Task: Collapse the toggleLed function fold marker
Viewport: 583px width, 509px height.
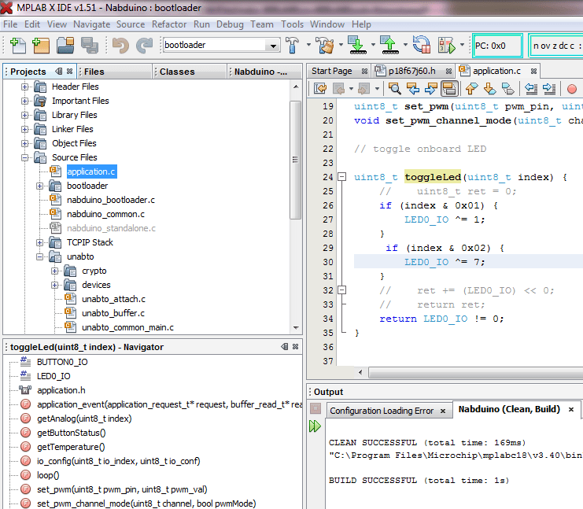Action: [x=341, y=178]
